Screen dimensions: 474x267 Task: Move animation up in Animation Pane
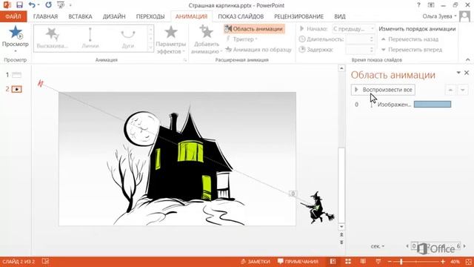450,90
